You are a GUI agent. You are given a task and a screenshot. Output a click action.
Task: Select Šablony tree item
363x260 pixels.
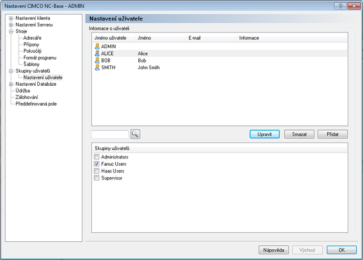[31, 64]
